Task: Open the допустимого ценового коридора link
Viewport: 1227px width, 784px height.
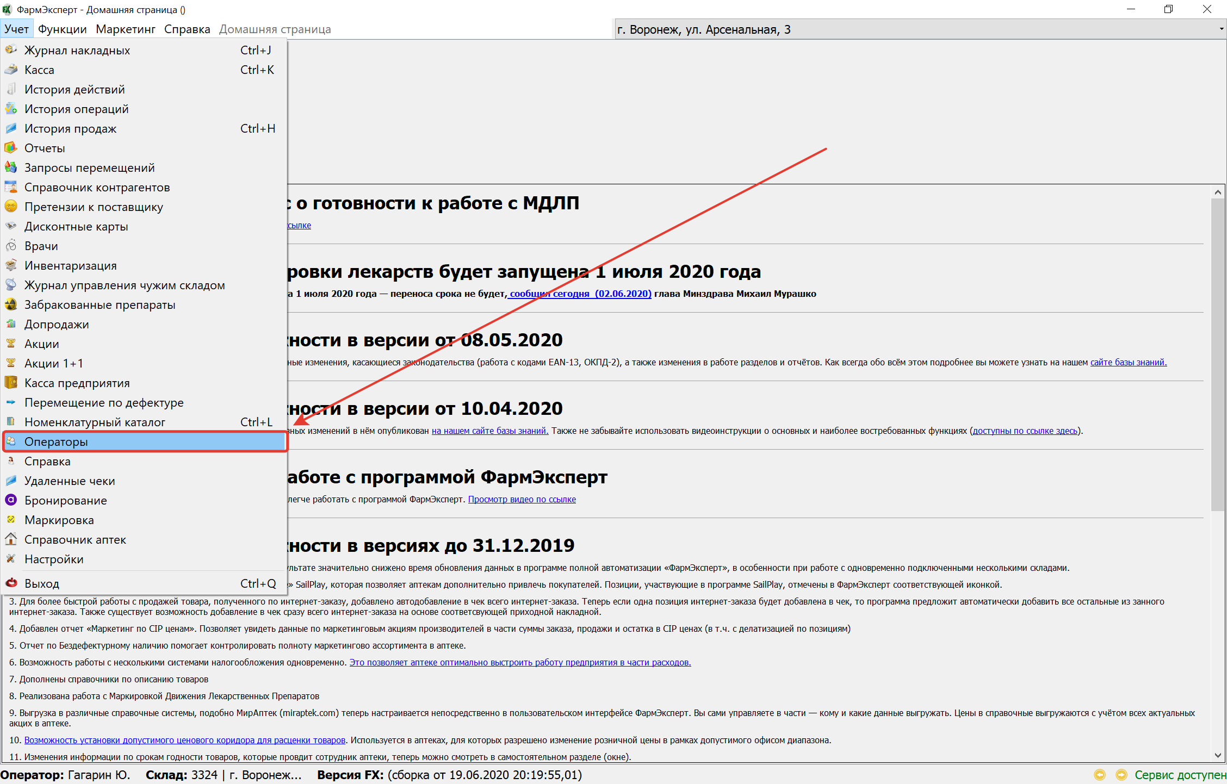Action: tap(185, 740)
